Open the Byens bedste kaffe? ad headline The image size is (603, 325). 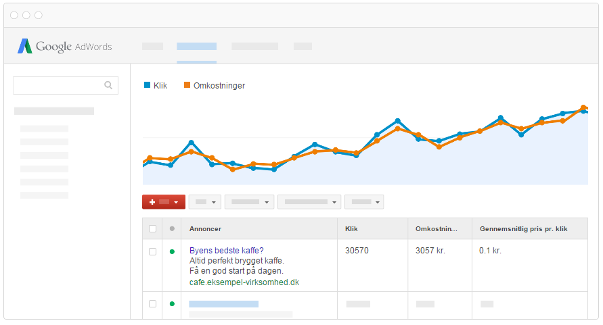click(227, 251)
